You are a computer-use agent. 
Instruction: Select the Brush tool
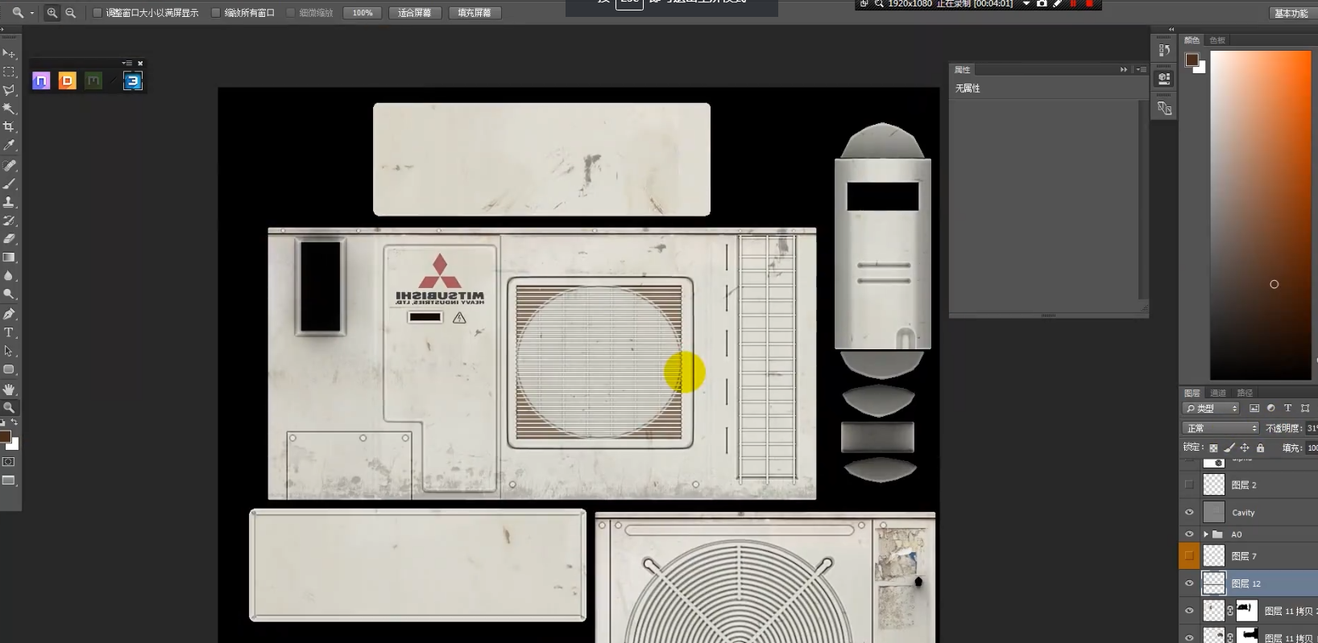(9, 183)
